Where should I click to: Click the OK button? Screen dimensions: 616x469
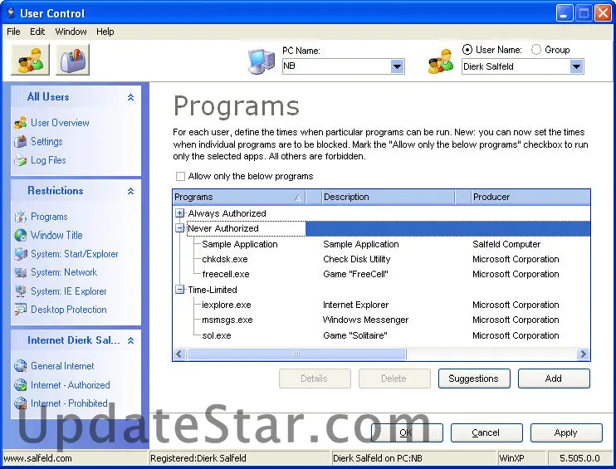pos(407,432)
